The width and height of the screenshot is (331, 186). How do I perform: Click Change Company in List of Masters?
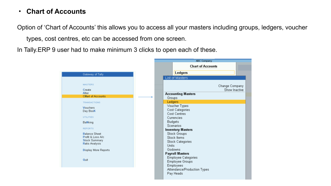click(231, 86)
